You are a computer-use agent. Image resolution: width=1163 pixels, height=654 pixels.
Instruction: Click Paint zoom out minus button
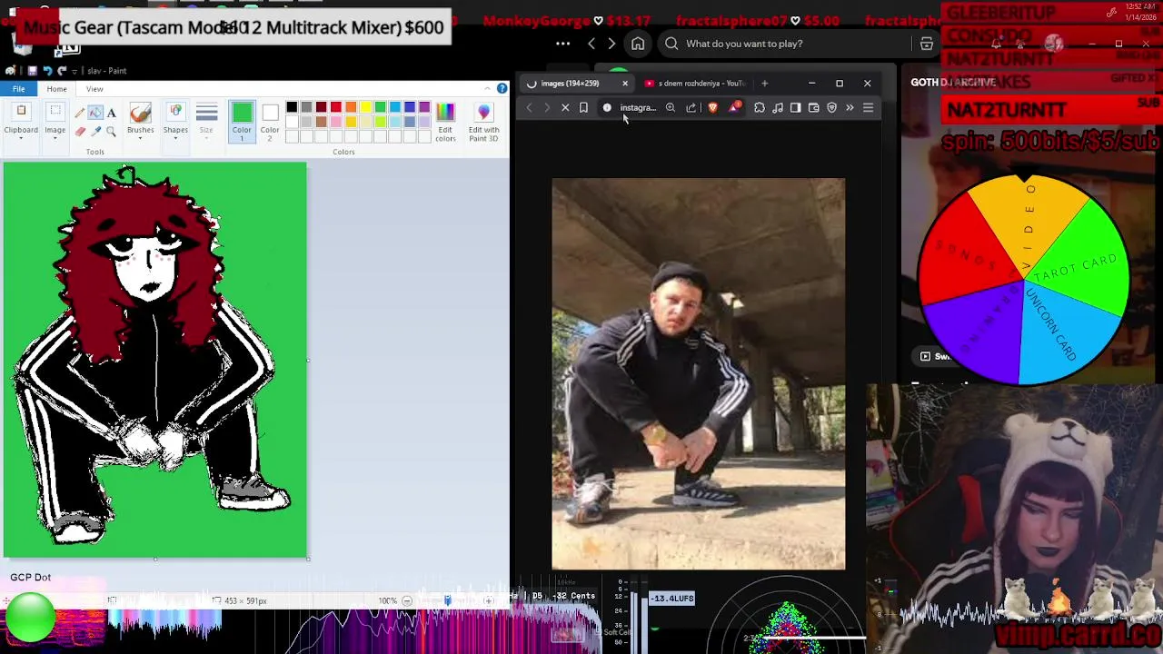(x=407, y=600)
